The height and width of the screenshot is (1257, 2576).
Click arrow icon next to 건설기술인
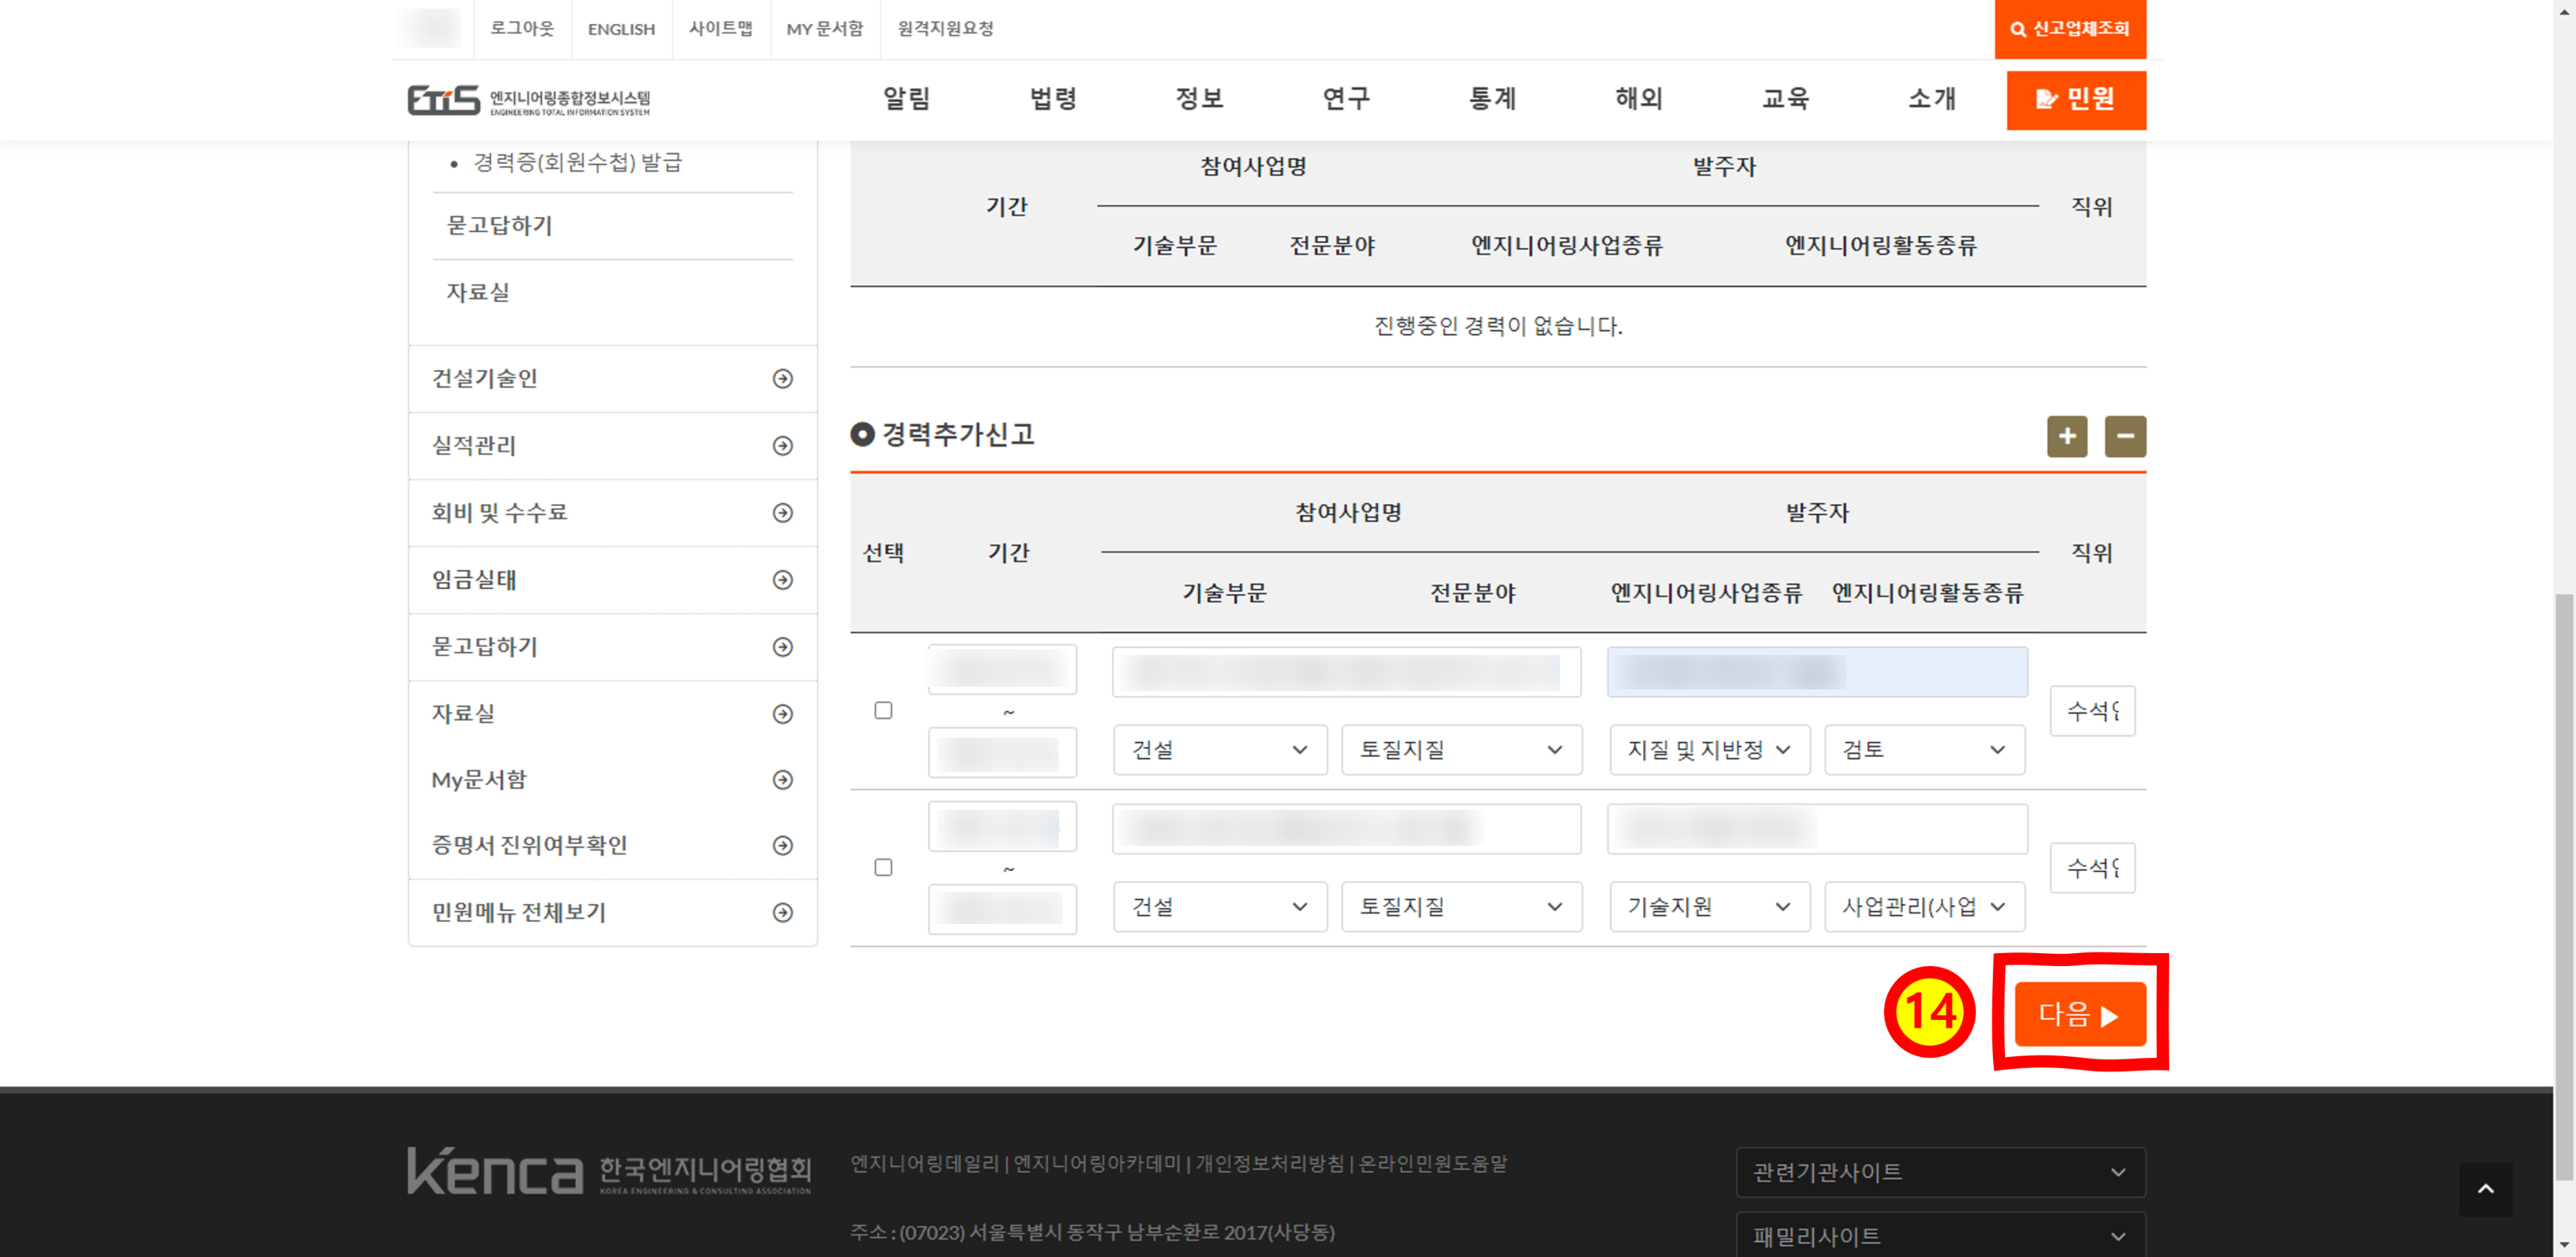pyautogui.click(x=782, y=379)
